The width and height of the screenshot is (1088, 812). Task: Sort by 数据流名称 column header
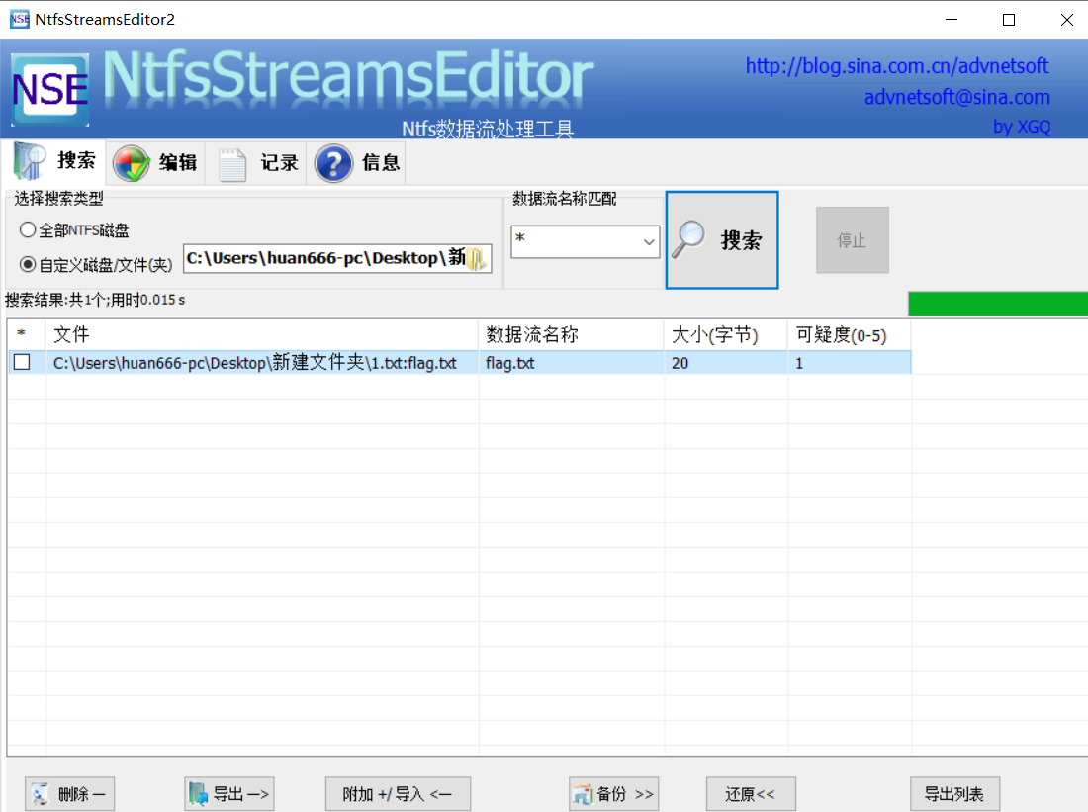click(x=571, y=334)
